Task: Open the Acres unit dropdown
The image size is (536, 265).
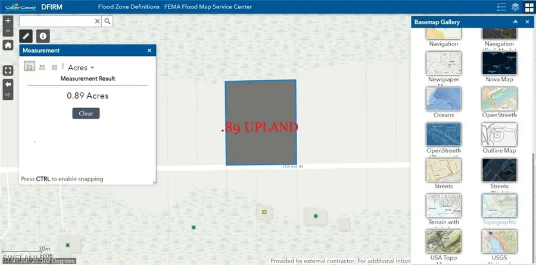Action: [81, 68]
